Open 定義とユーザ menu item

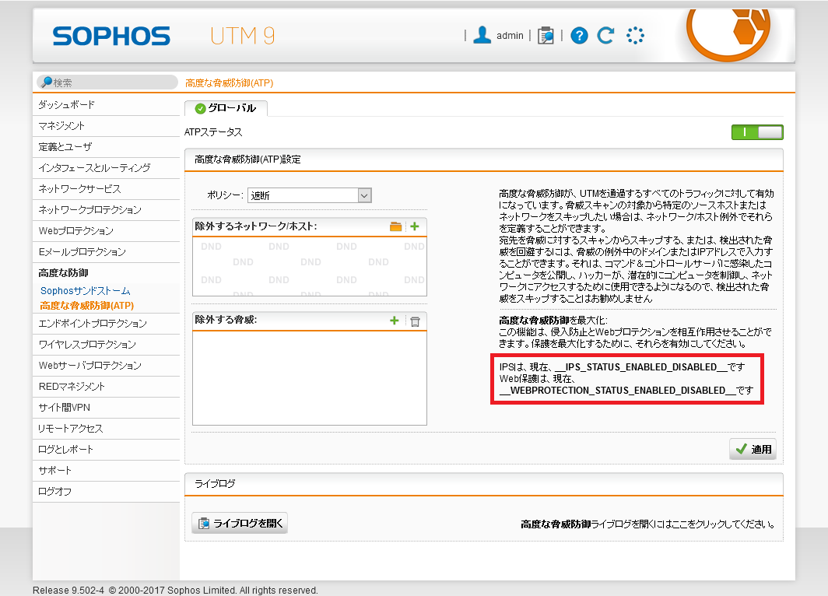pyautogui.click(x=106, y=147)
